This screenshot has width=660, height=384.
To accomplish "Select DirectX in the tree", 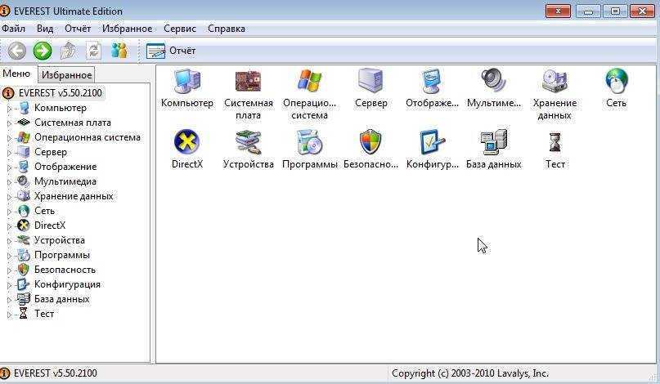I will tap(50, 225).
